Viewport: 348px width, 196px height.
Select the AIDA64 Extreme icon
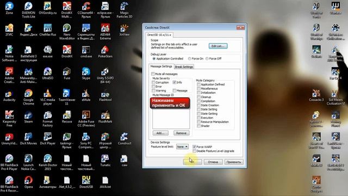point(105,32)
